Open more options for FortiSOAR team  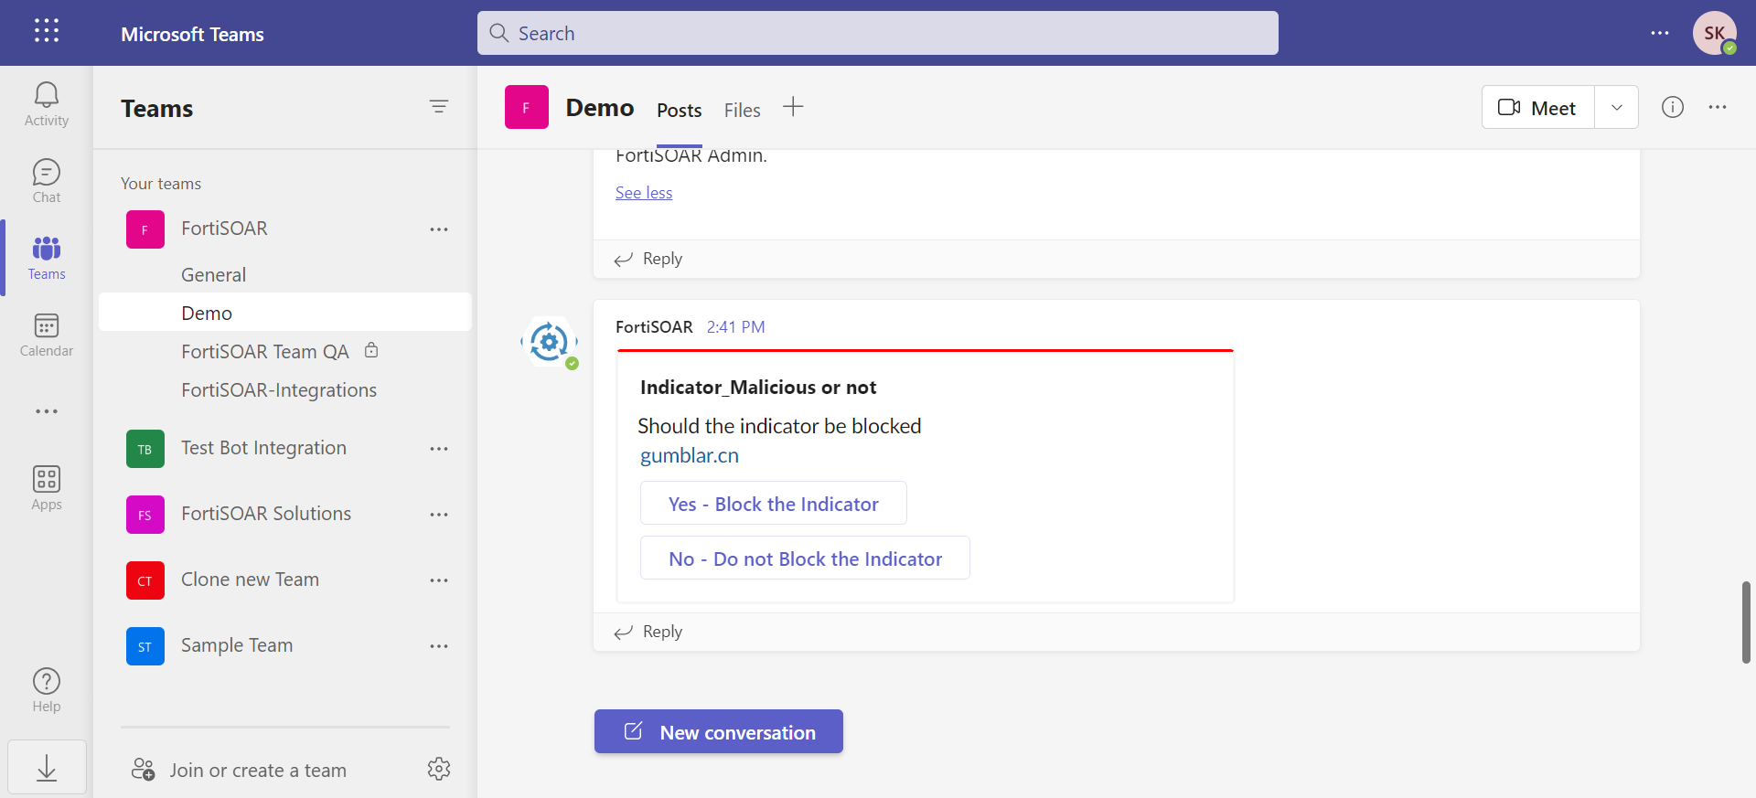click(439, 229)
